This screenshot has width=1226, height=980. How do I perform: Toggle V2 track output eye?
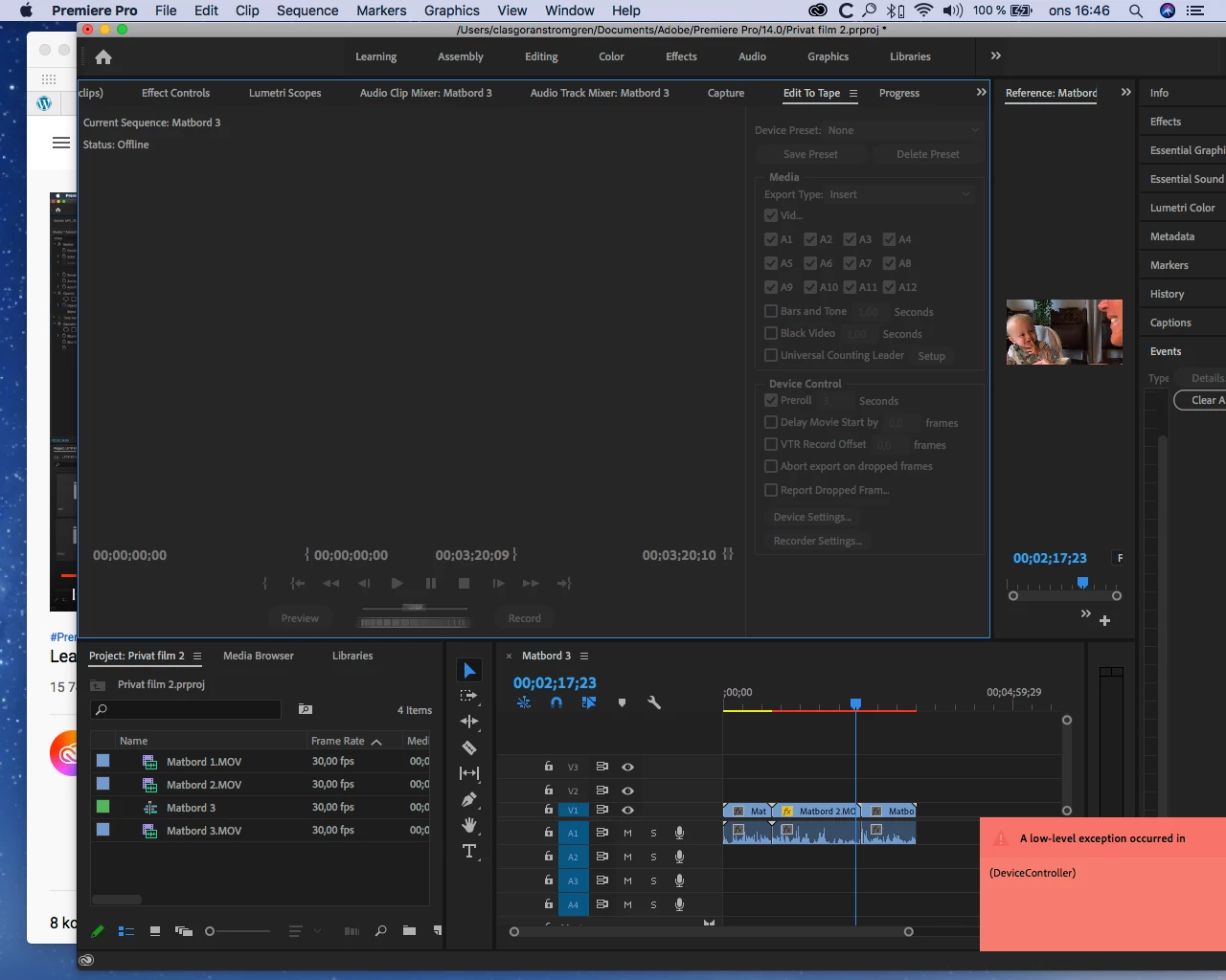coord(628,791)
